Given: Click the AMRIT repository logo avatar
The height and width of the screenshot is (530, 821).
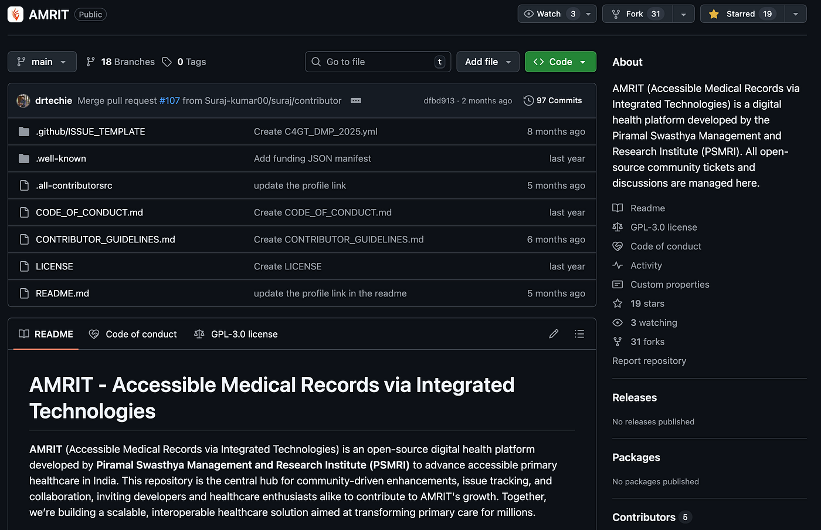Looking at the screenshot, I should point(15,14).
